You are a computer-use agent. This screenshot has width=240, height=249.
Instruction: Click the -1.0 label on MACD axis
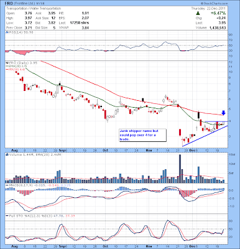[231, 206]
